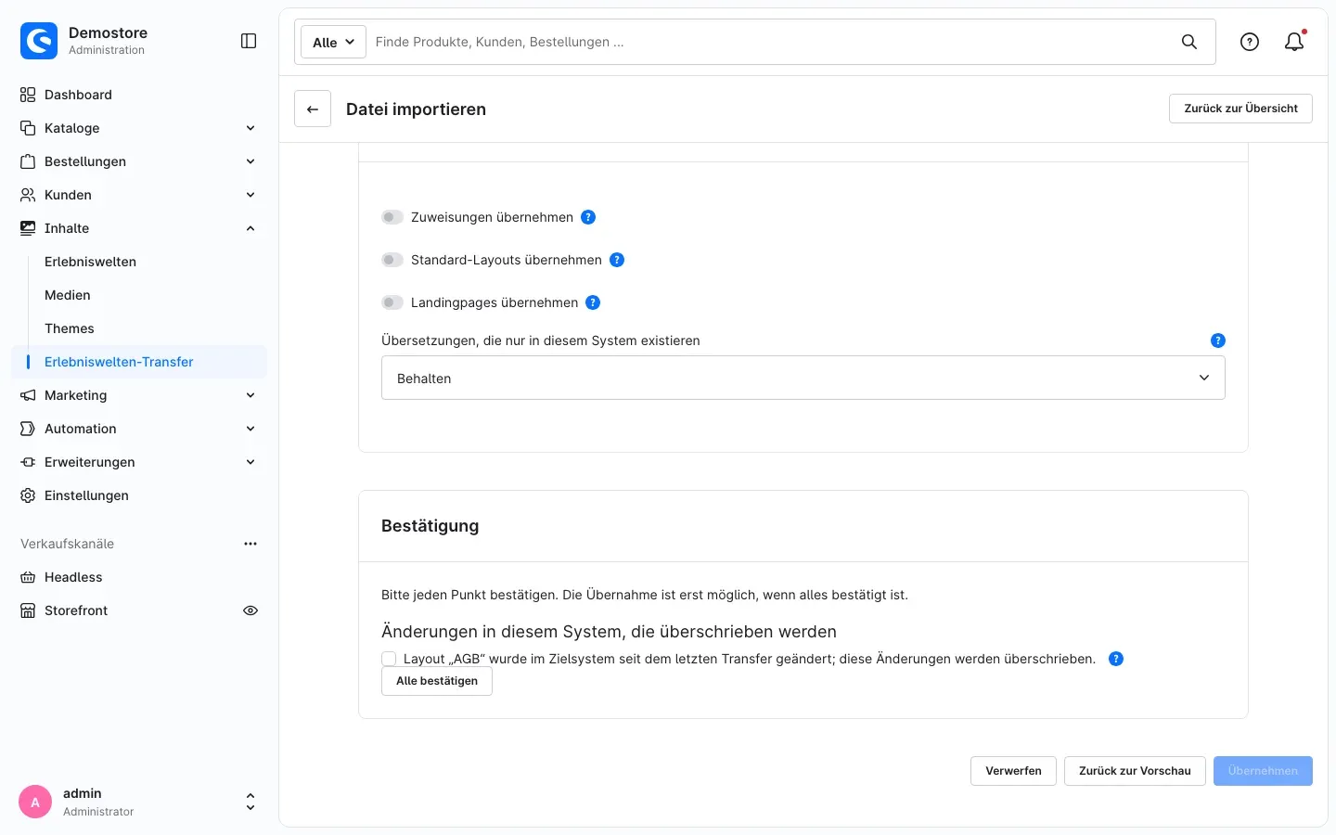Click the Shopware logo icon
The image size is (1336, 835).
tap(39, 41)
